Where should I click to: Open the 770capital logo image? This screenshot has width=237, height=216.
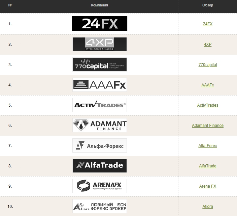100,64
